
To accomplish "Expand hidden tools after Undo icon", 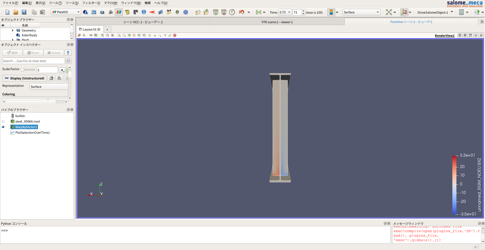I will tap(249, 12).
